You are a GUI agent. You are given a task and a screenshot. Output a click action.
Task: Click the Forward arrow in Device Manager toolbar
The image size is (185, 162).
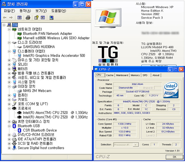tap(11, 18)
